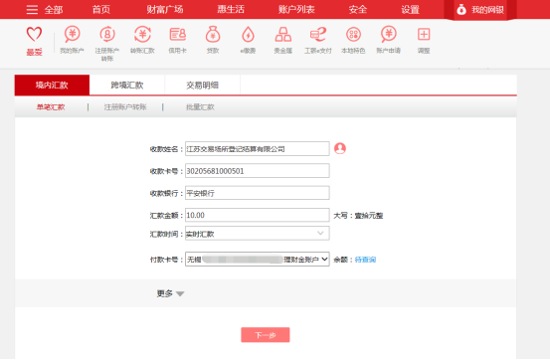
Task: Go to 首页 in top navigation
Action: 101,10
